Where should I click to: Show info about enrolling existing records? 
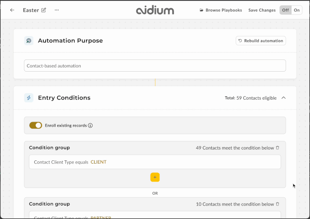tap(91, 126)
